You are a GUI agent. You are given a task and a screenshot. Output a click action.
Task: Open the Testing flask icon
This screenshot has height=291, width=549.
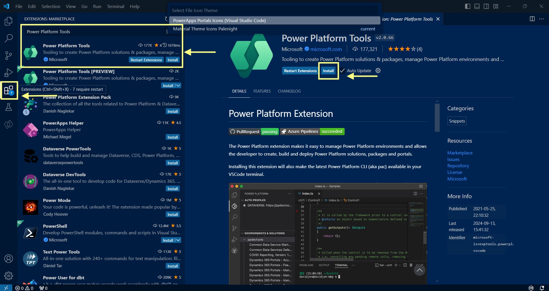9,107
